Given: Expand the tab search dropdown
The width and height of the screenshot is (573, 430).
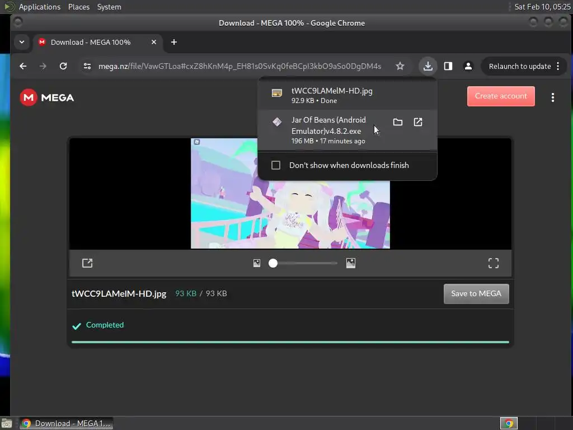Looking at the screenshot, I should [x=22, y=42].
